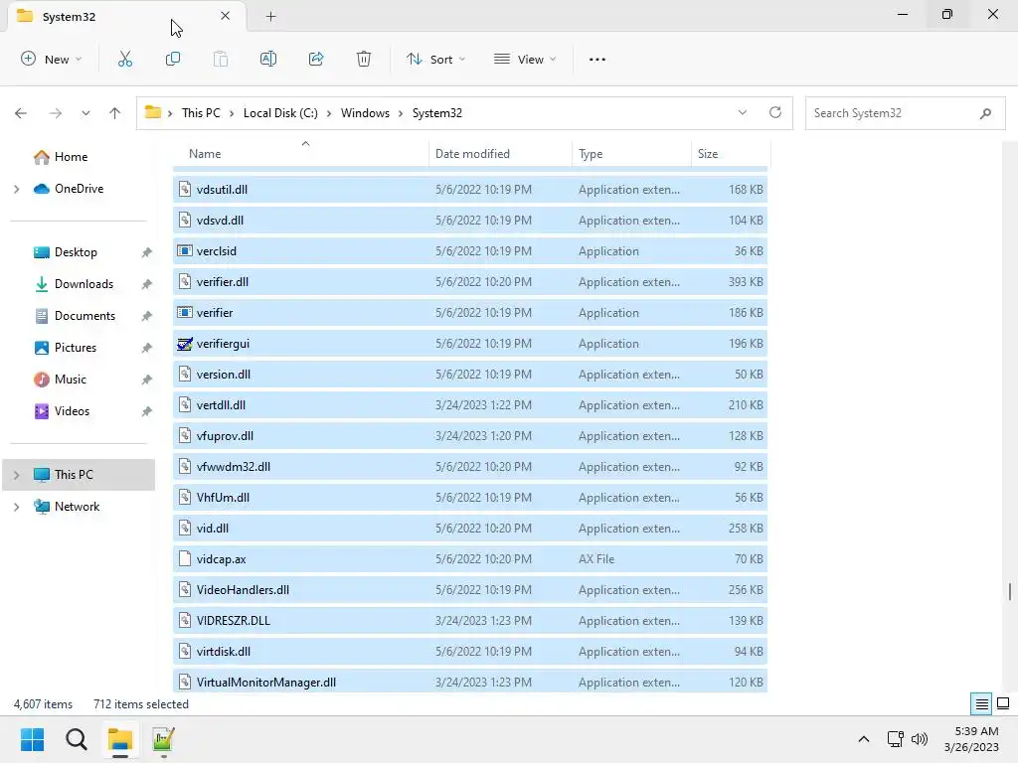Select VirtualMonitorManager.dll file row
Screen dimensions: 1018x763
(x=470, y=682)
